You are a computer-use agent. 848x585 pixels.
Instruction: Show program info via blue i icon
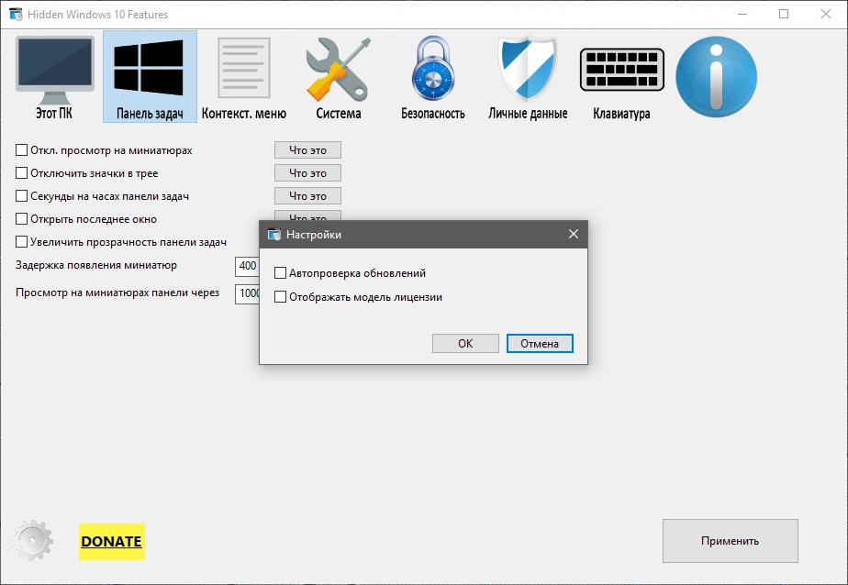click(717, 77)
